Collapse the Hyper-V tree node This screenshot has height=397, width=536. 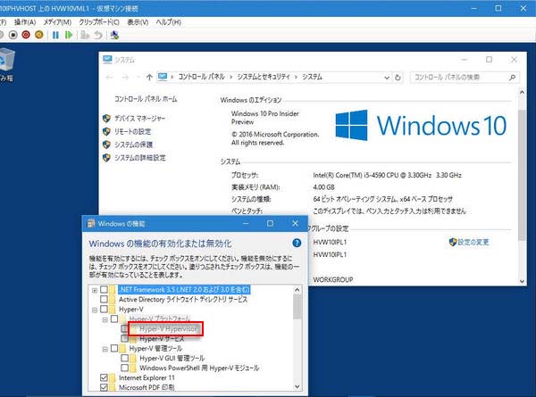click(95, 310)
